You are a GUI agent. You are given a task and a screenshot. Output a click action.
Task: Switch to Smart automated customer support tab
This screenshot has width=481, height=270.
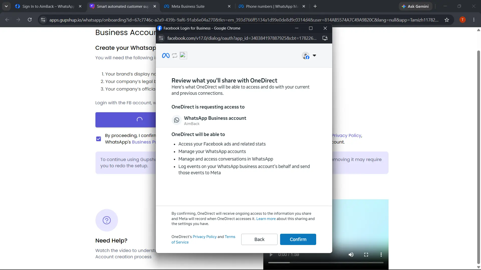(x=123, y=6)
